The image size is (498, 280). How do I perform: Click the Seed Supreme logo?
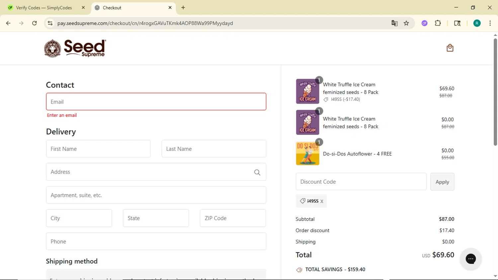click(75, 48)
